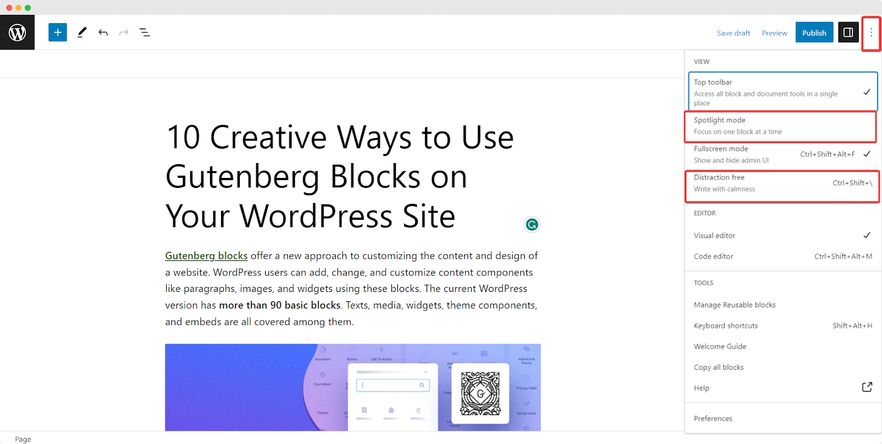Click the intro paragraph 'and embeds are all covered' line
882x444 pixels.
pos(259,322)
